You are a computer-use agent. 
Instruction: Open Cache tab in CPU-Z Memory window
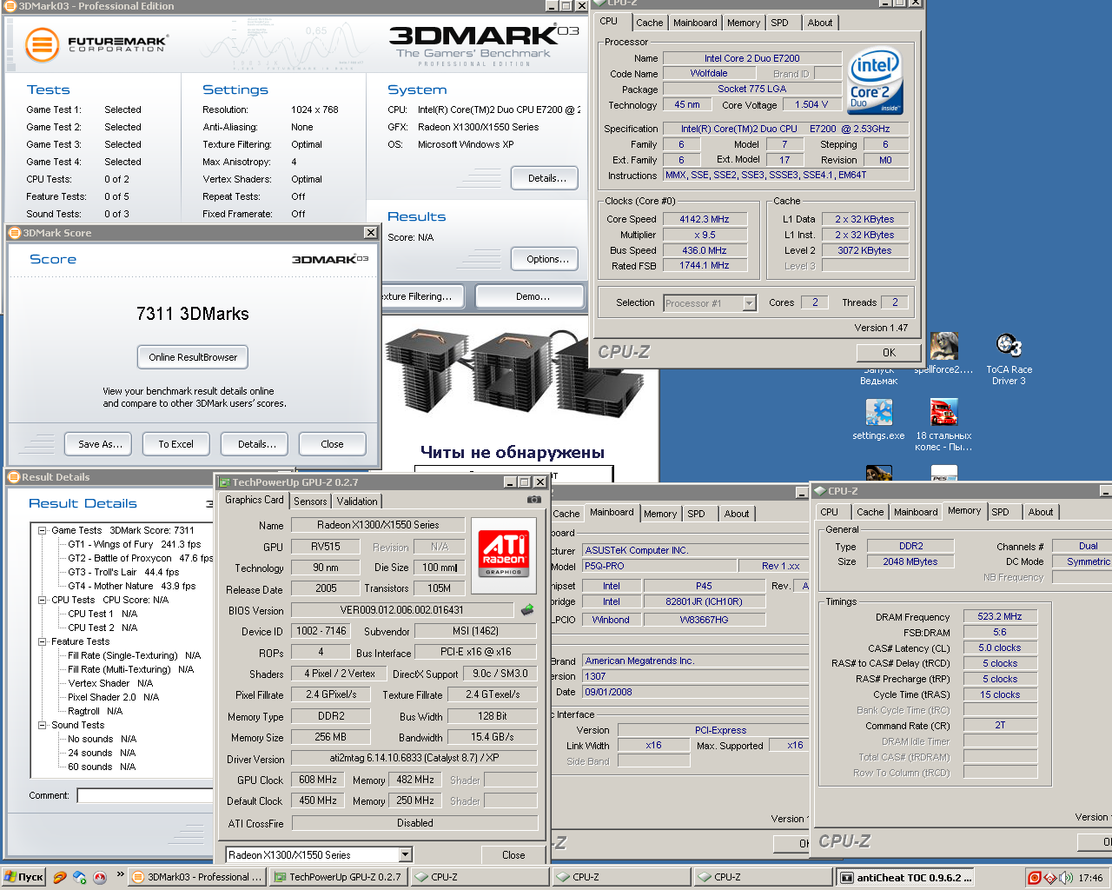coord(870,512)
